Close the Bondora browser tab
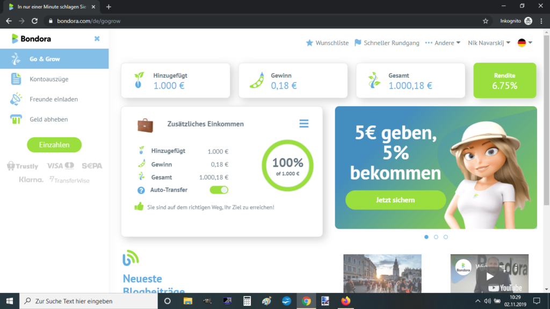The height and width of the screenshot is (309, 550). click(x=93, y=6)
